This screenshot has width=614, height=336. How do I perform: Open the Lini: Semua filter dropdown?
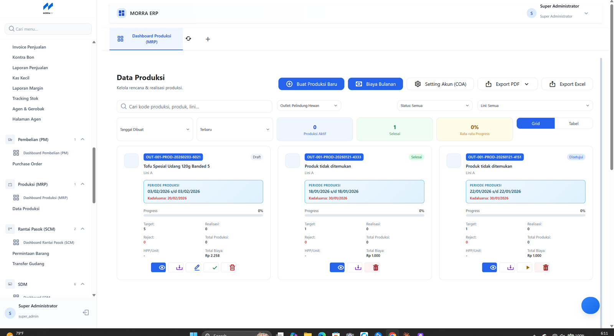click(535, 105)
